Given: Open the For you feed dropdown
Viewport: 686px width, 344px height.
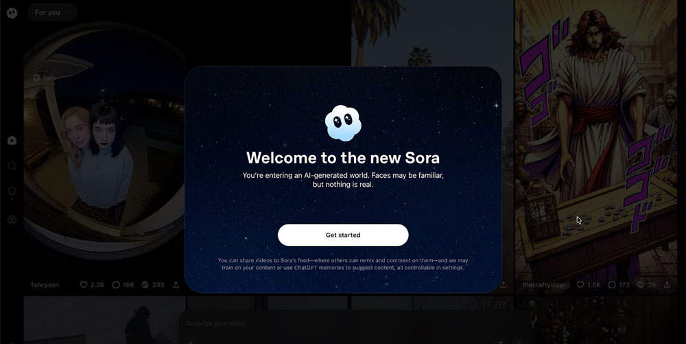Looking at the screenshot, I should pos(52,12).
